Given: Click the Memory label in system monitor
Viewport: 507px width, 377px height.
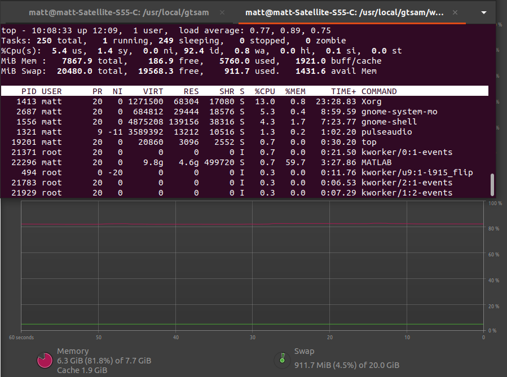Looking at the screenshot, I should click(73, 351).
